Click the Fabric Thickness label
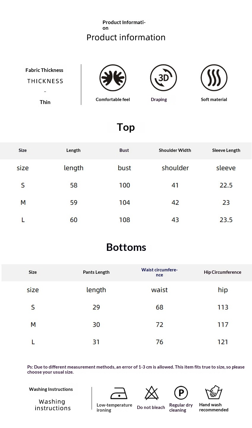 point(44,70)
